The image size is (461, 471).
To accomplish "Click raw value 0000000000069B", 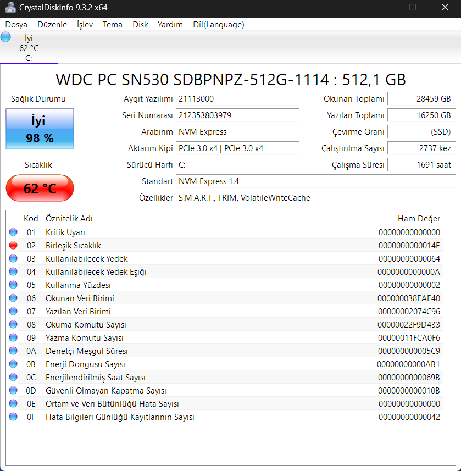I will click(409, 378).
